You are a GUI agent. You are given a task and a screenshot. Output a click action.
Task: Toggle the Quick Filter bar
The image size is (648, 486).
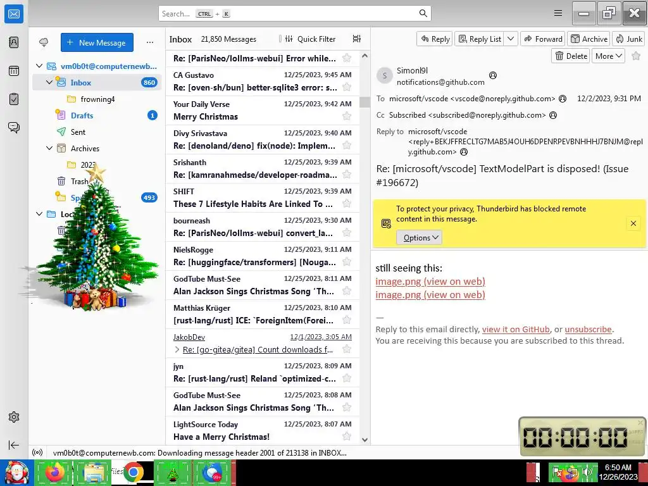pos(310,39)
